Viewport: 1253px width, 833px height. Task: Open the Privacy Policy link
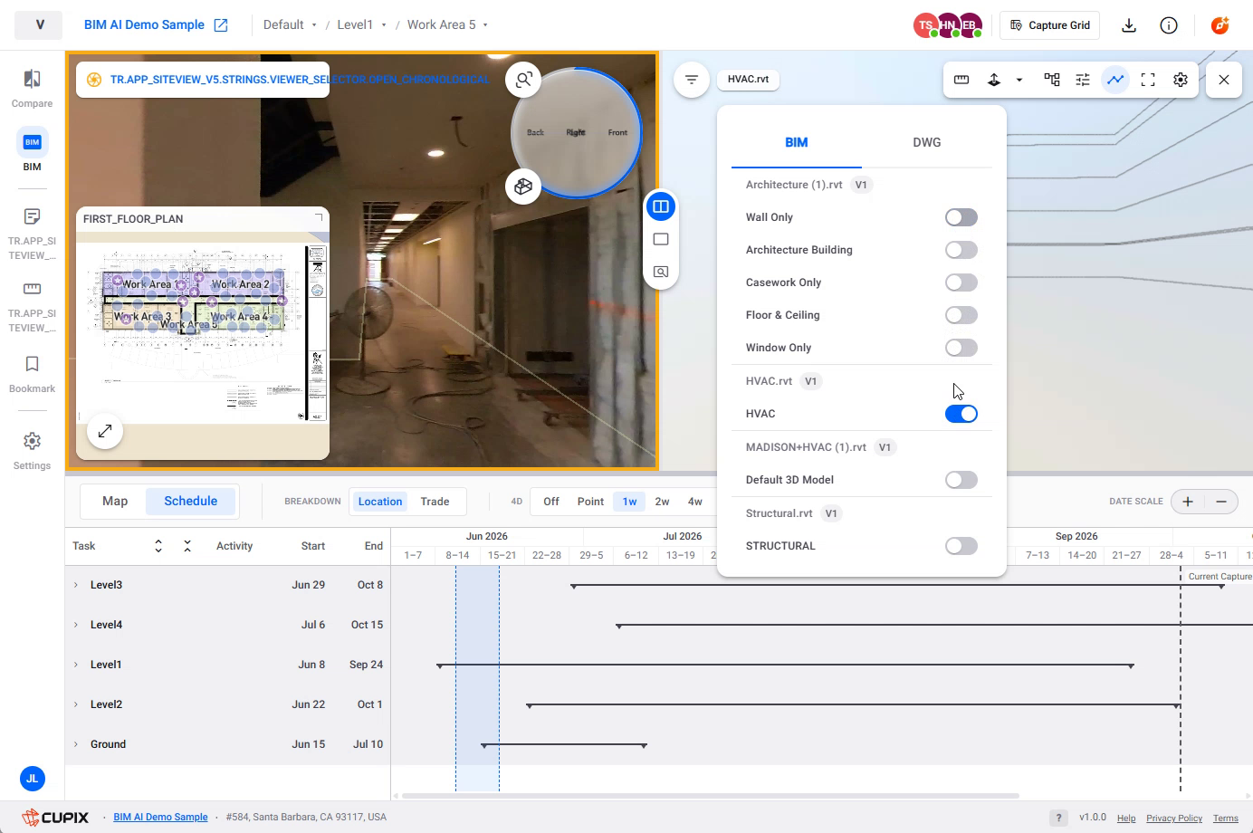click(x=1174, y=818)
